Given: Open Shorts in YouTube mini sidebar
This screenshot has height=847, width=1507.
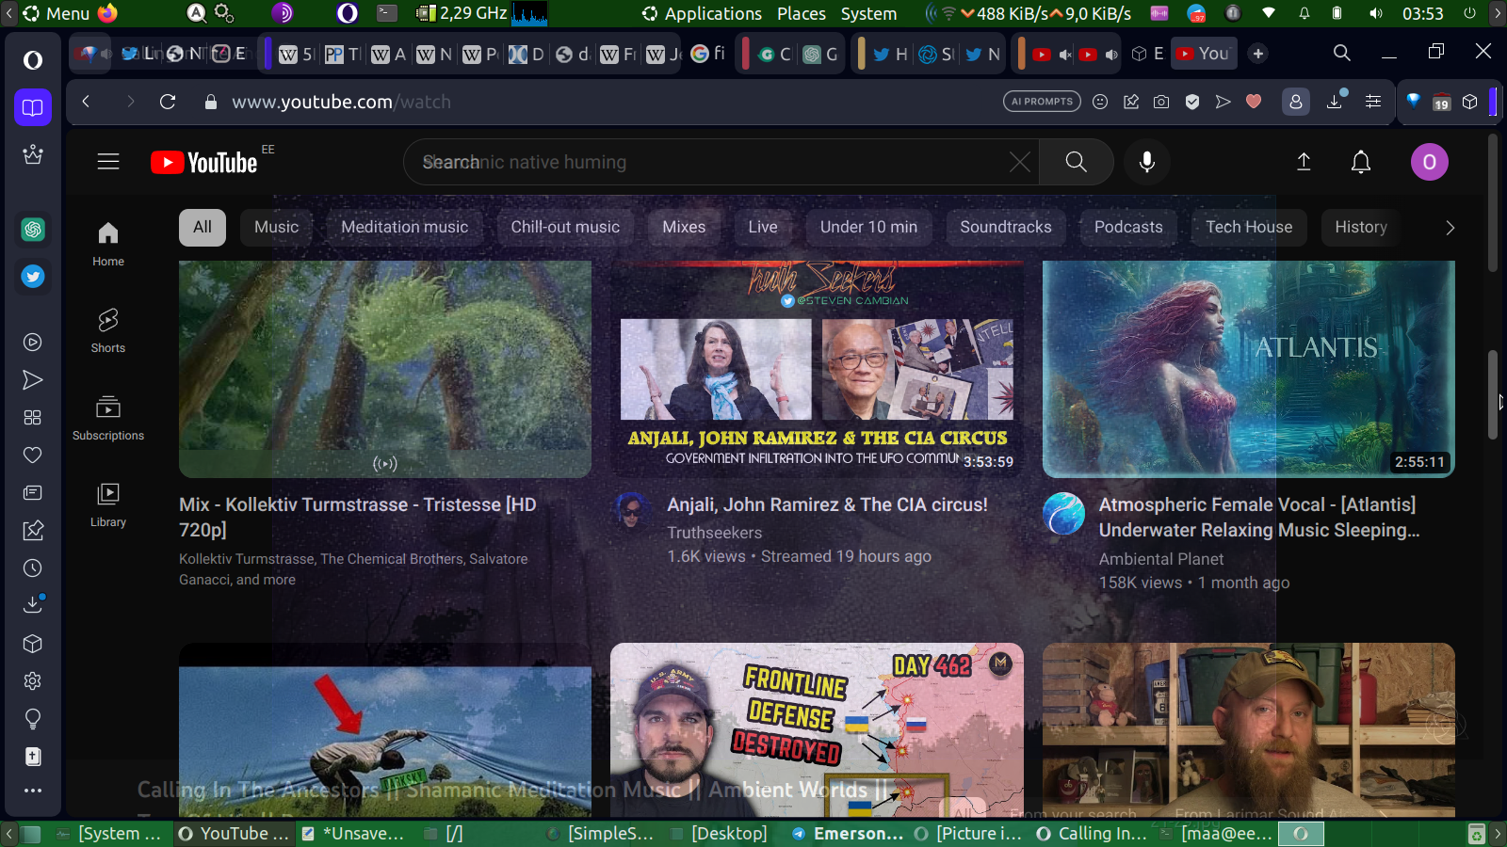Looking at the screenshot, I should [108, 330].
